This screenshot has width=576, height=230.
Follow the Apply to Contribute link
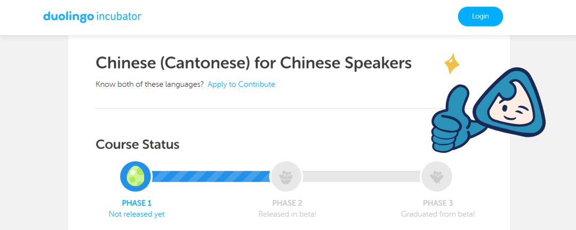pos(241,84)
